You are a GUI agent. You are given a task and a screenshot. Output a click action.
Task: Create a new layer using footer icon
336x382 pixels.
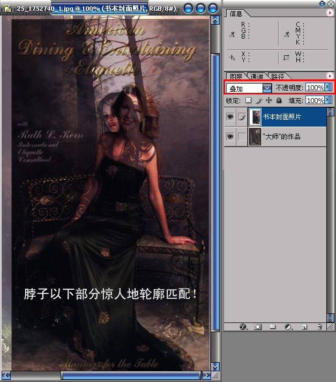(x=304, y=327)
